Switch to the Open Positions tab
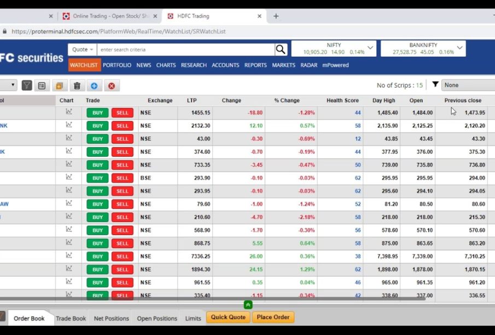Viewport: 495px width, 335px height. 157,318
